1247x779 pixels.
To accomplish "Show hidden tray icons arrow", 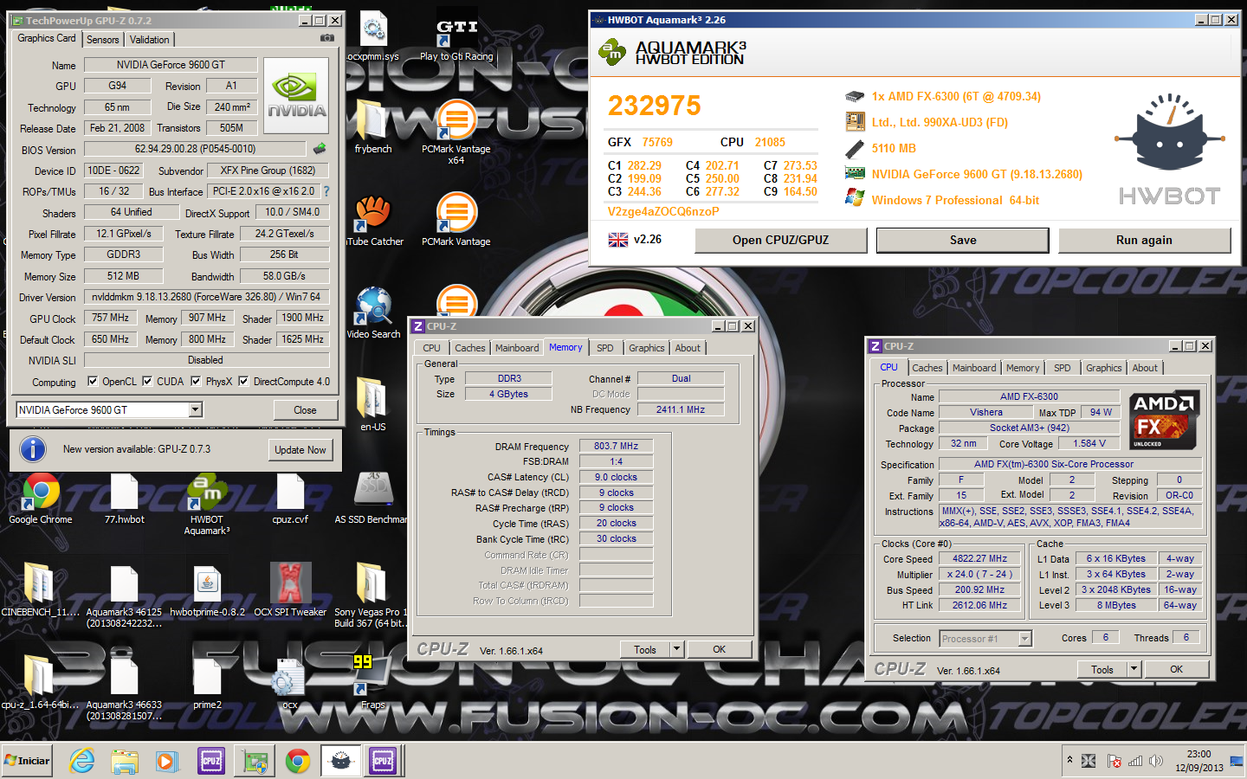I will [x=1069, y=760].
